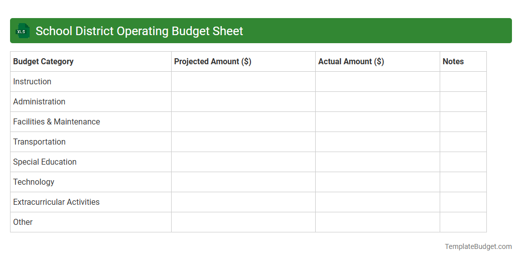
Task: Select the School District Operating Budget Sheet title
Action: point(139,31)
